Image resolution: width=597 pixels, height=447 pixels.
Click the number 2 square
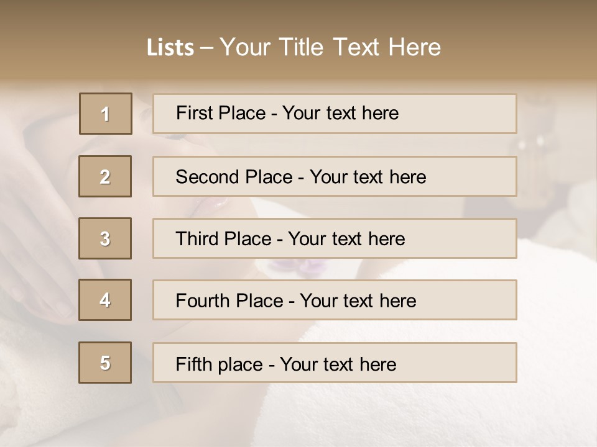click(105, 176)
